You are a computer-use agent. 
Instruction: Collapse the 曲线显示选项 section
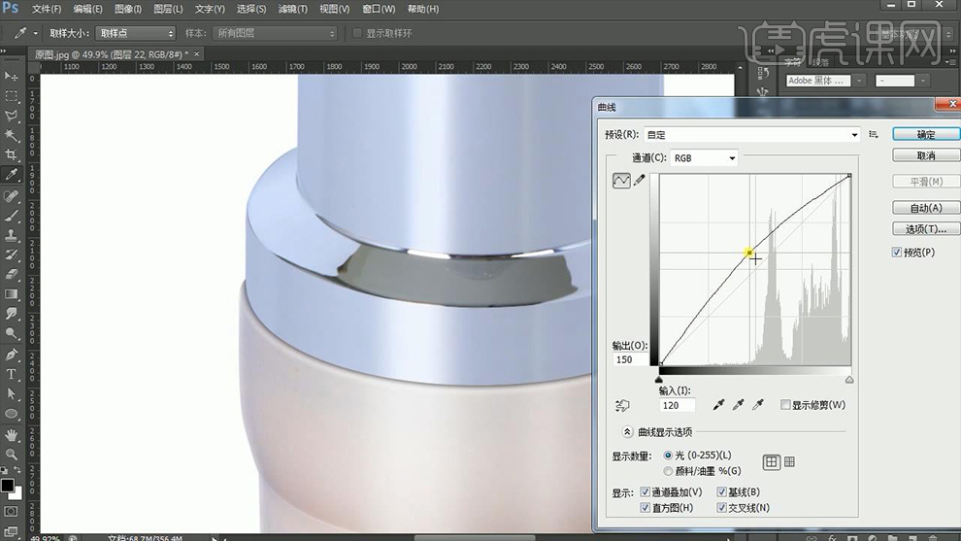pos(627,432)
